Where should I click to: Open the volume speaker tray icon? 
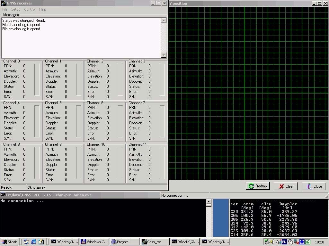pos(273,242)
